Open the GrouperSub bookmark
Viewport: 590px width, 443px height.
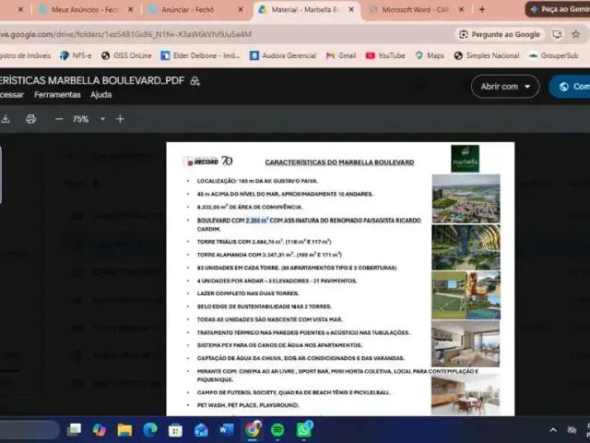(x=553, y=55)
